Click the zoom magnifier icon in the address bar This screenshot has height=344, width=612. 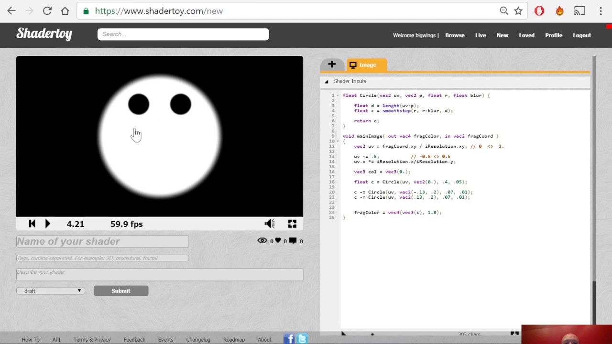(x=503, y=11)
